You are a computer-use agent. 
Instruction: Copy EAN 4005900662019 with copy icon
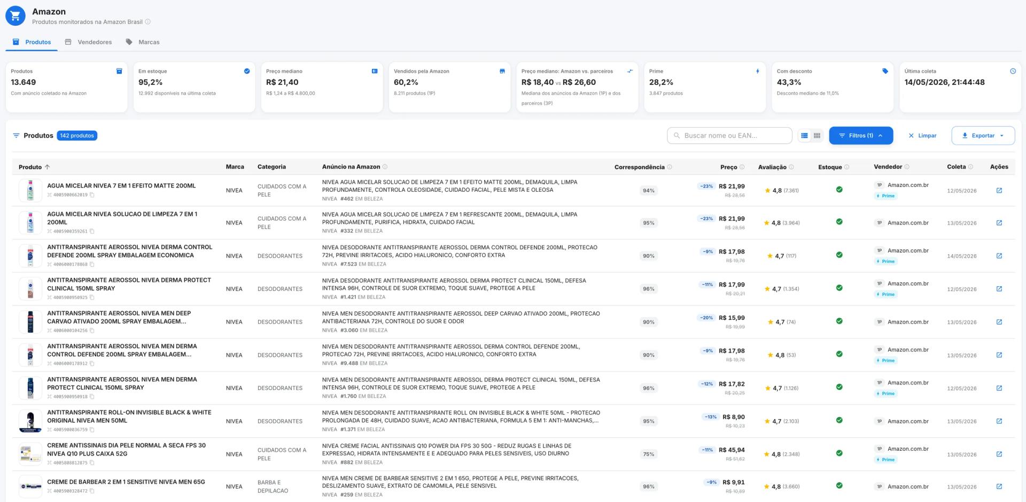(92, 195)
